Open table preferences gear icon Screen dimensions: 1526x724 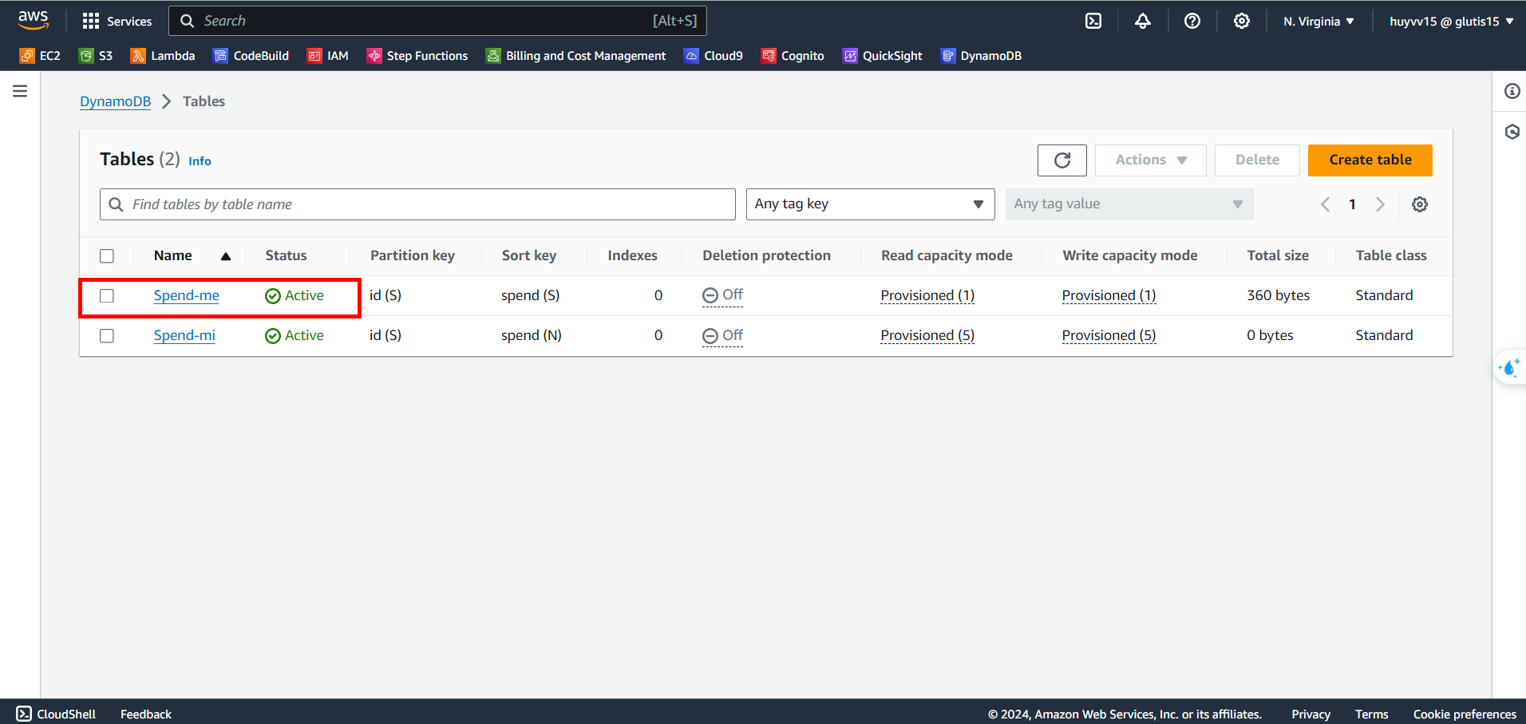[1420, 204]
